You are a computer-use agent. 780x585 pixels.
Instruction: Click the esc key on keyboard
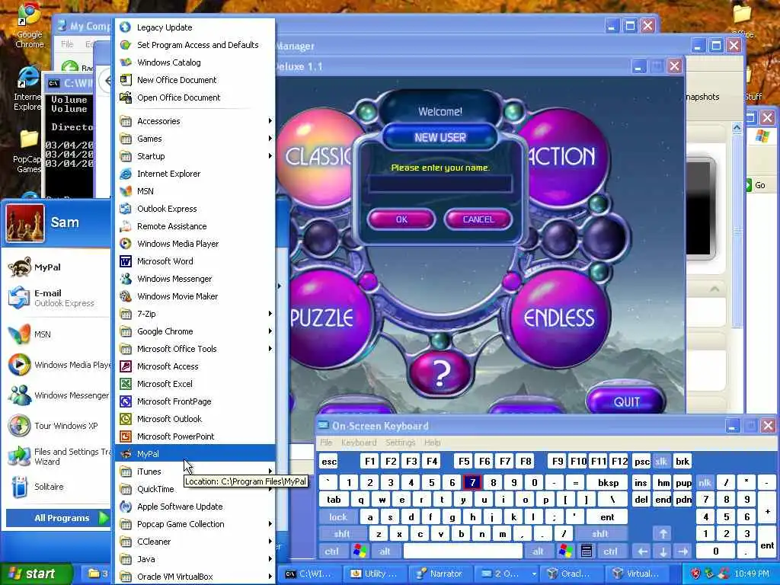[x=329, y=461]
